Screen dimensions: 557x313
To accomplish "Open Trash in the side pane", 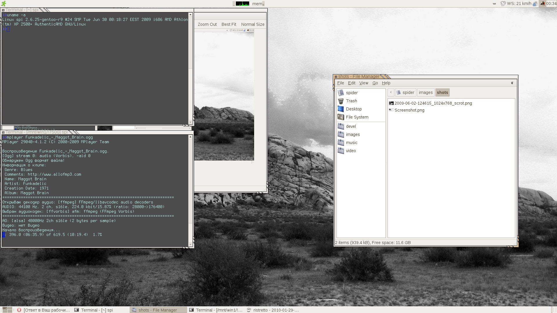I will [361, 101].
